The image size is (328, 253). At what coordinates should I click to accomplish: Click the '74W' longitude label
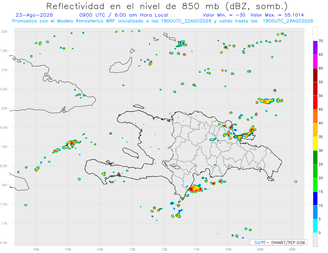coord(100,249)
